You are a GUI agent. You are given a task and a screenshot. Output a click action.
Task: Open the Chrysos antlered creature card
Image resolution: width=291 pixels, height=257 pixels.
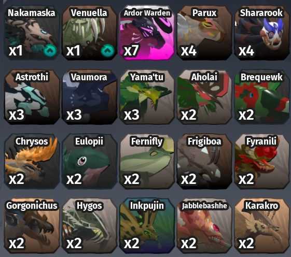coord(32,161)
